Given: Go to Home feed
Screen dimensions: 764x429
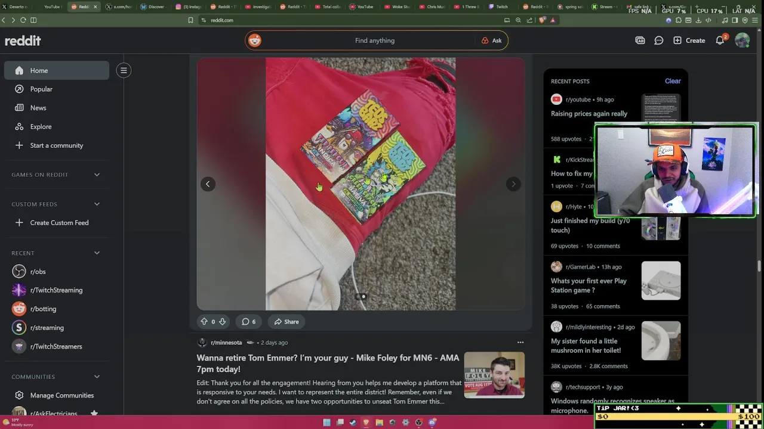Looking at the screenshot, I should pos(56,70).
